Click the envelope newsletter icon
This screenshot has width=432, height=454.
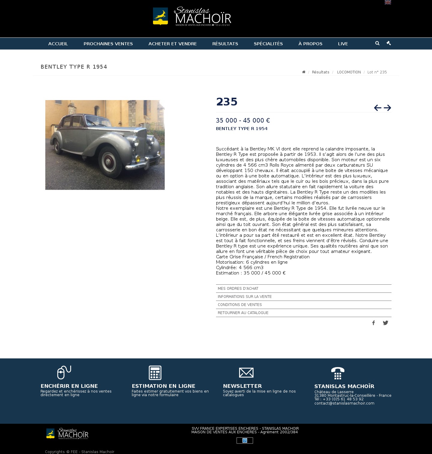246,373
